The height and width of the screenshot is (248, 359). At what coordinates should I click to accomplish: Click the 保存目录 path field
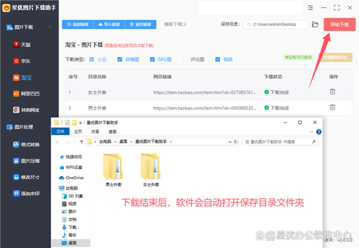pos(276,24)
